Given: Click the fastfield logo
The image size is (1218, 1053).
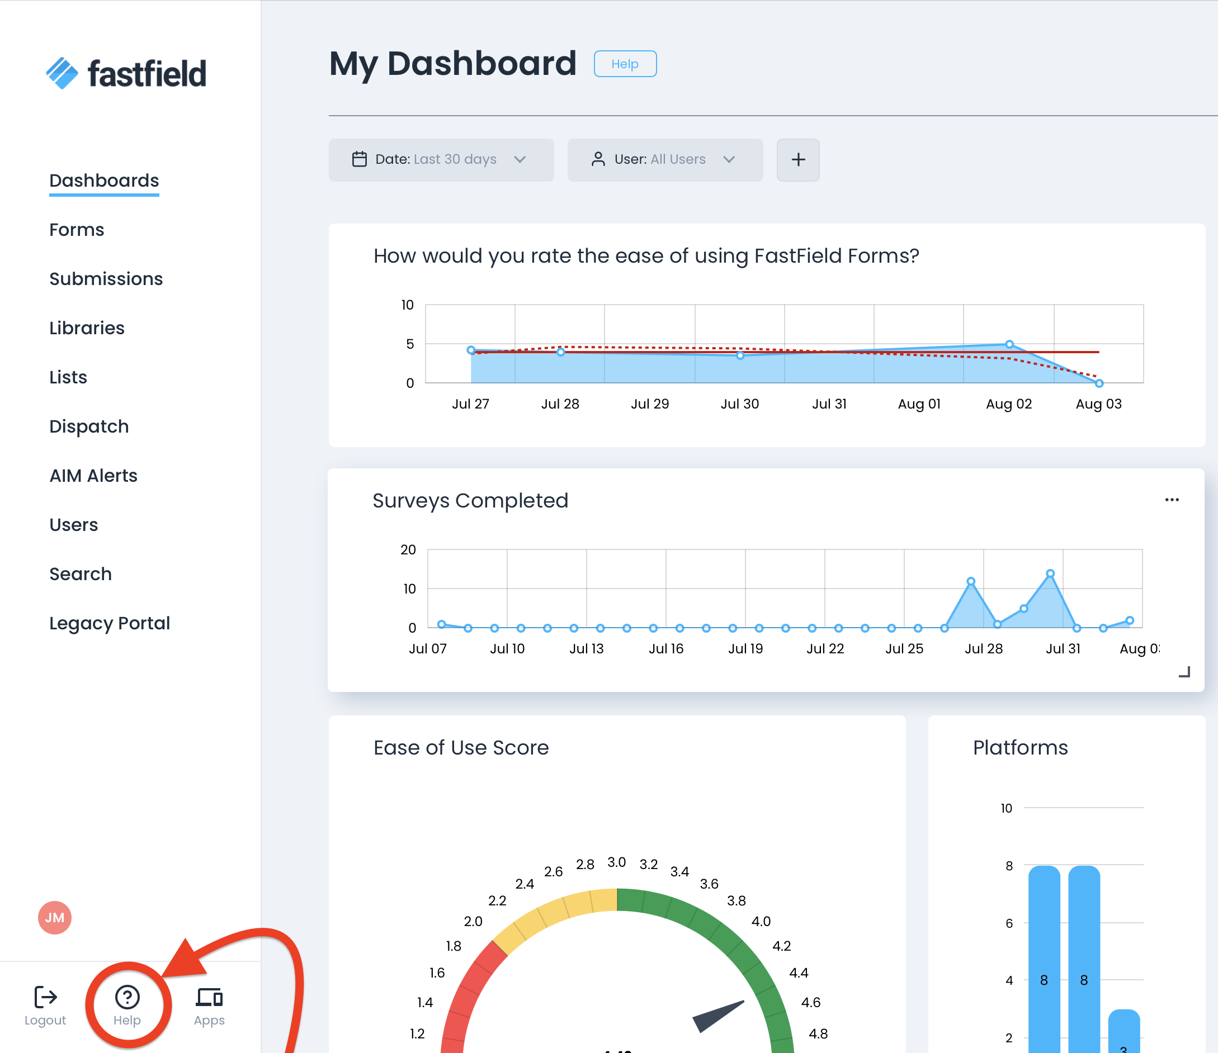Looking at the screenshot, I should click(x=126, y=73).
